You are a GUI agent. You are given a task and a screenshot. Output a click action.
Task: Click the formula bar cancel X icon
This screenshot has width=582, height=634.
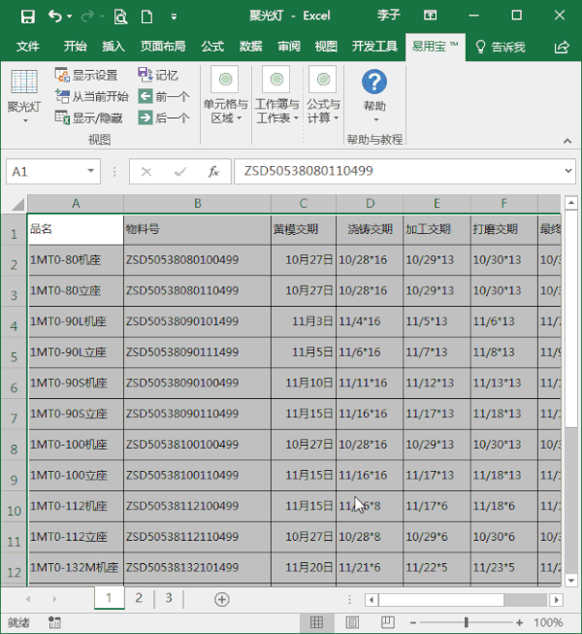coord(146,172)
